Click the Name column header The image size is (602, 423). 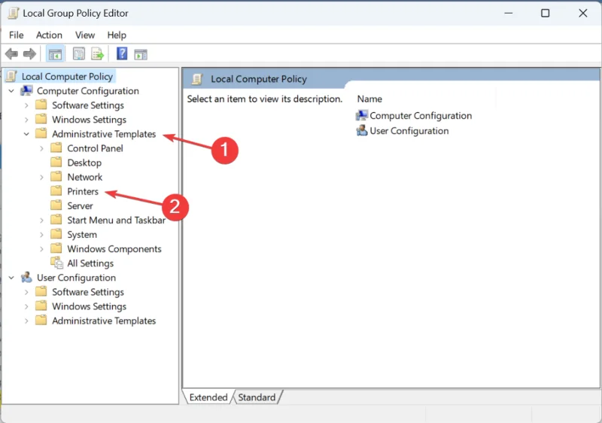point(369,99)
